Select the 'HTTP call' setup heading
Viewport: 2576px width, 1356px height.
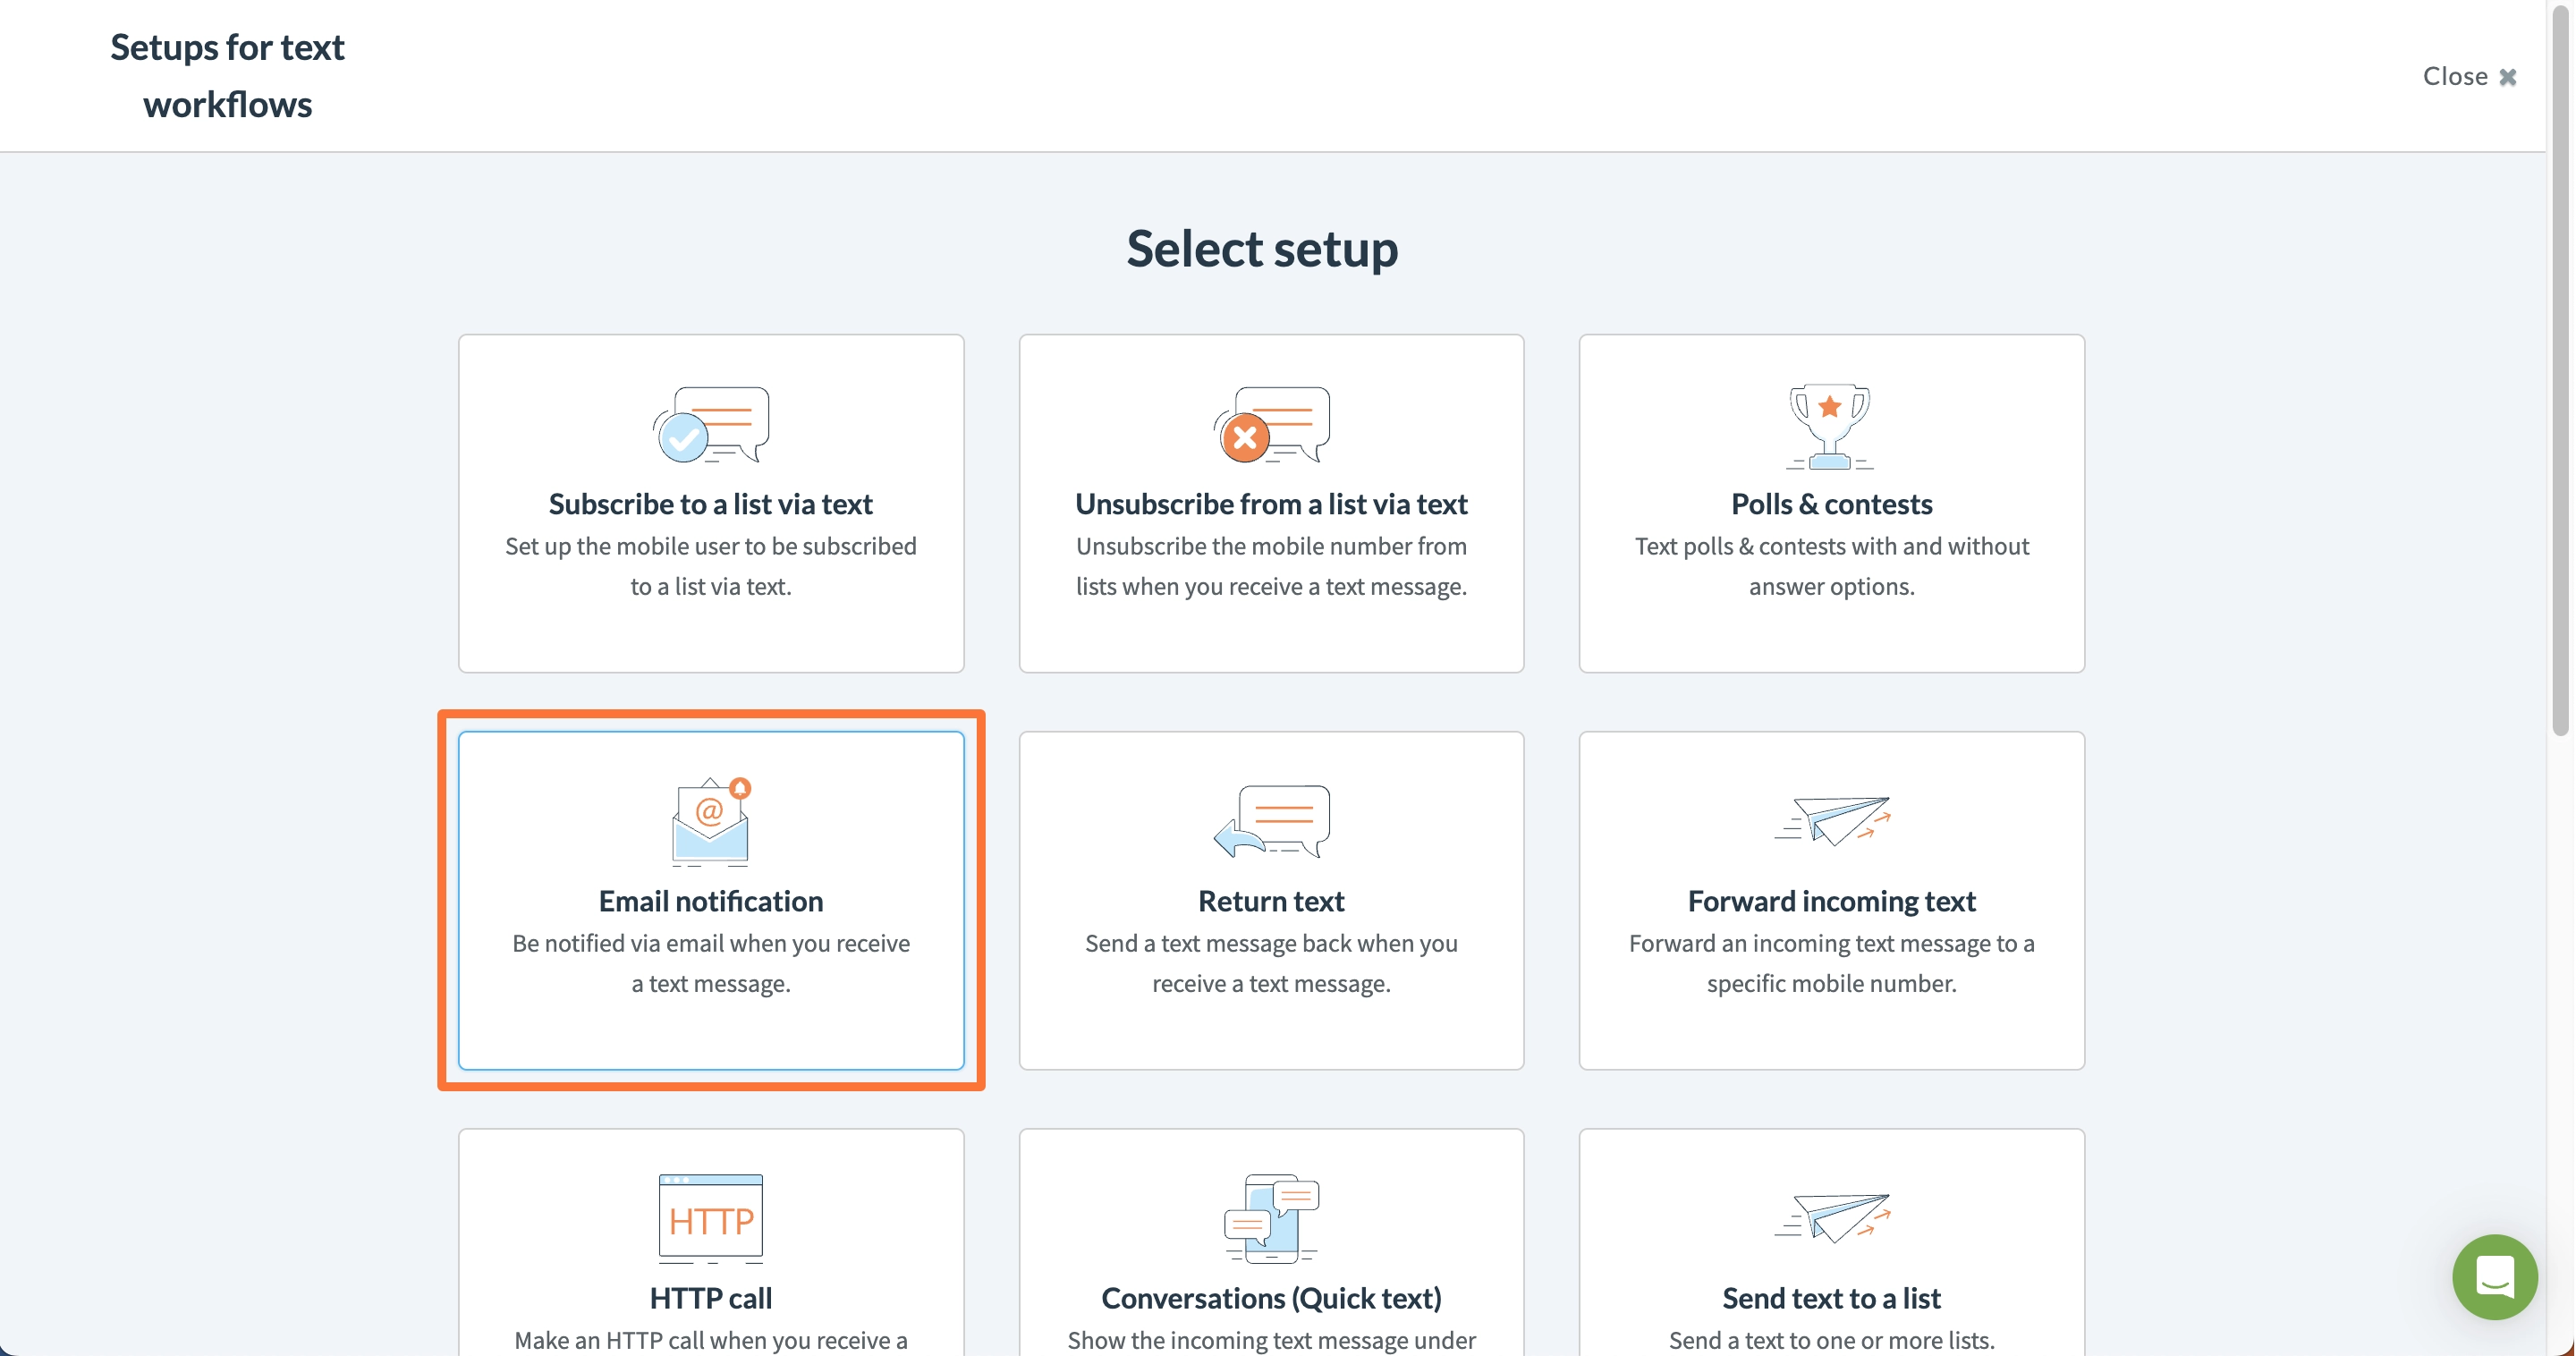pos(711,1298)
